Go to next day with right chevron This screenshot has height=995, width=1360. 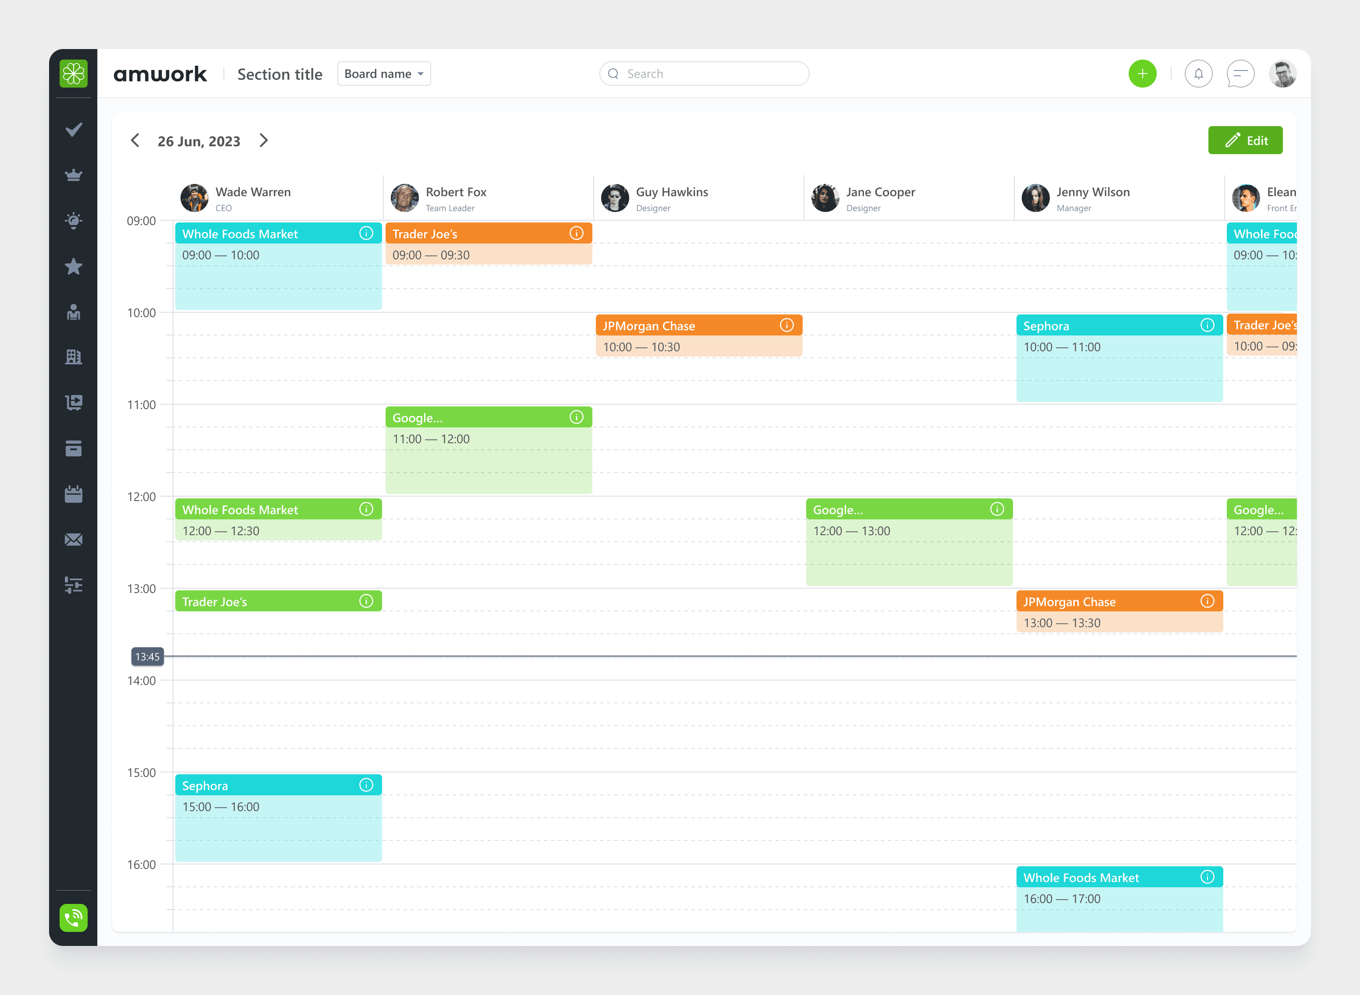[263, 141]
